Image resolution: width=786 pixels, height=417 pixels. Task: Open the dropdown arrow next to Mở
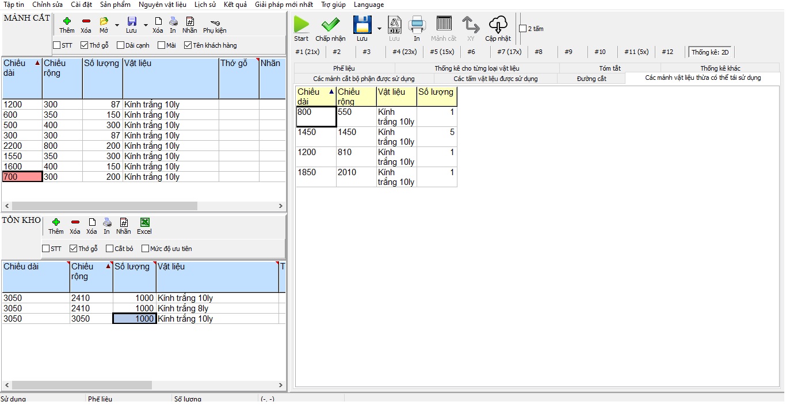click(x=117, y=25)
